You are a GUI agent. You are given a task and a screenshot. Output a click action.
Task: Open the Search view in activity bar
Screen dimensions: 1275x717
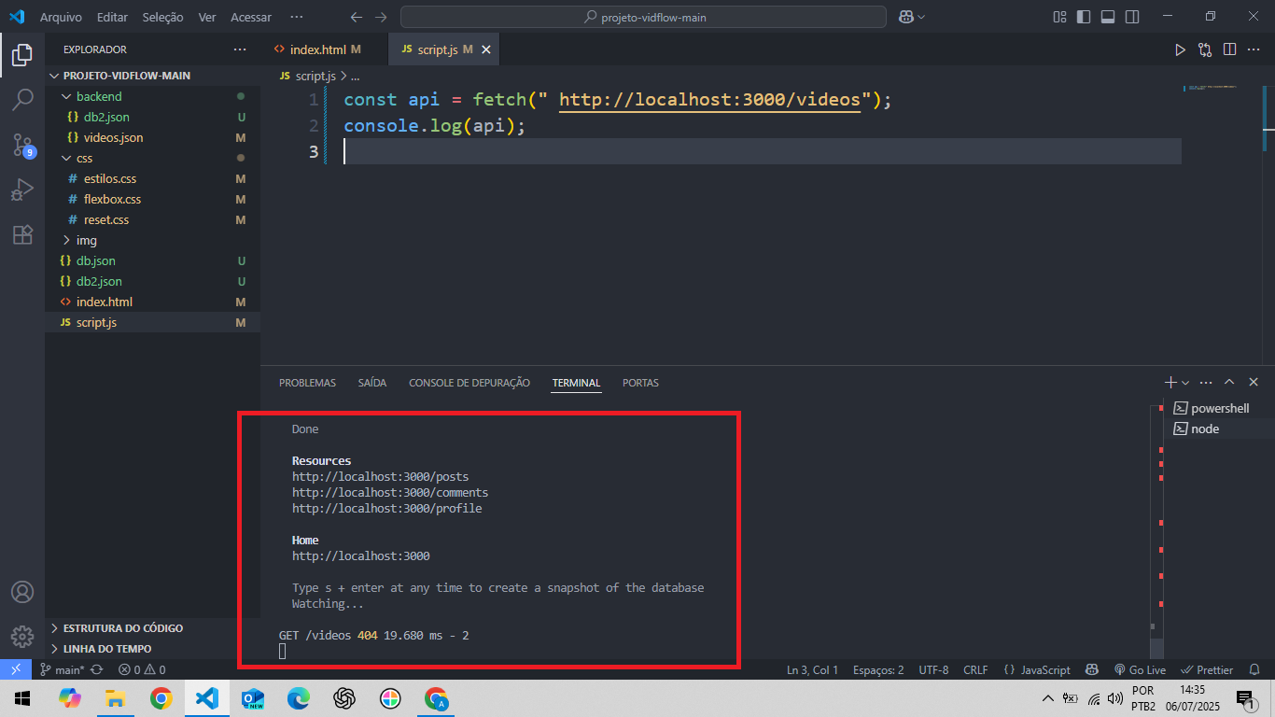[22, 100]
